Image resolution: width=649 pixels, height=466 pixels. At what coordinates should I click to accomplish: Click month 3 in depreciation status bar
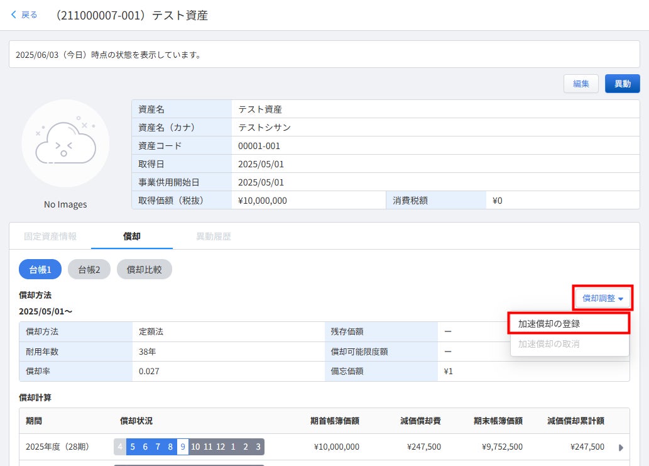coord(258,447)
